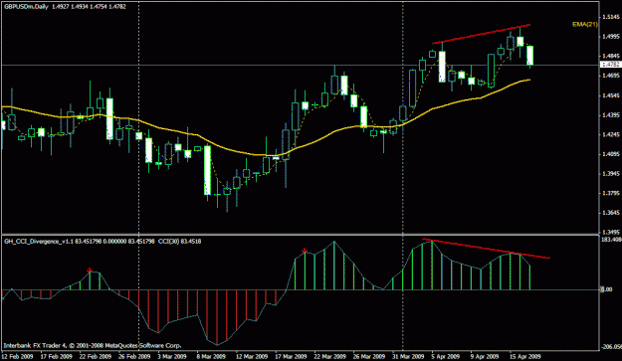Select the red divergence line on CCI panel
Screen dimensions: 622x361
pos(486,249)
